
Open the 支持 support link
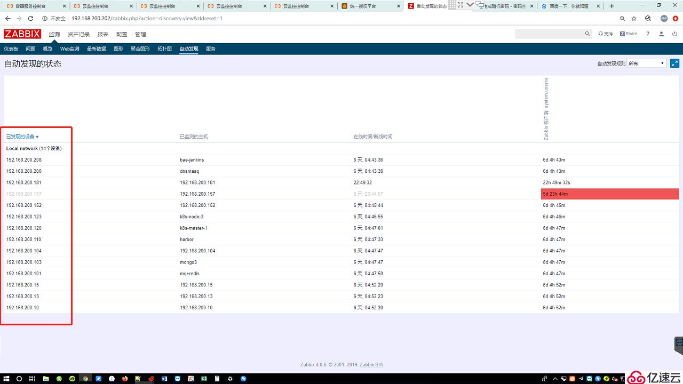(x=606, y=34)
